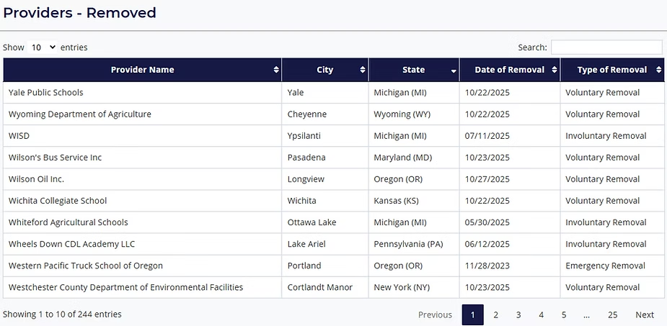Click the Type of Removal sort icon
This screenshot has height=326, width=667.
pyautogui.click(x=658, y=70)
